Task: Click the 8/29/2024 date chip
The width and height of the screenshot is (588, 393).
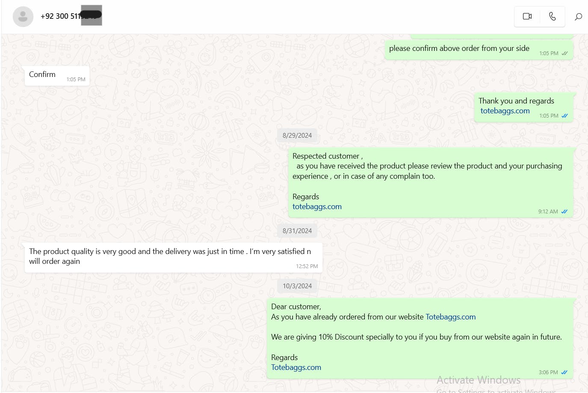Action: (297, 136)
